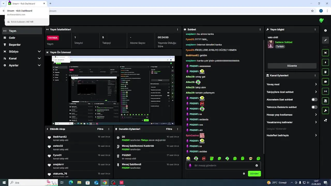Bookmark this page with the star icon
331x186 pixels.
[312, 11]
